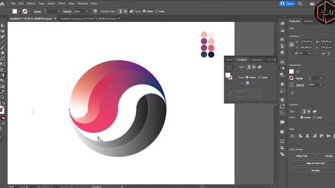Expand opacity arrow in control bar
335x188 pixels.
(x=86, y=11)
